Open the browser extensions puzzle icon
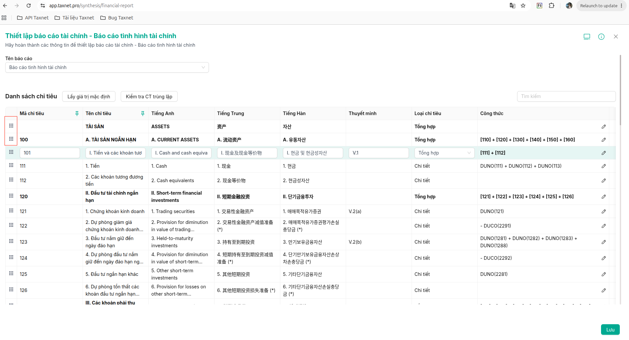The height and width of the screenshot is (340, 629). [x=552, y=6]
